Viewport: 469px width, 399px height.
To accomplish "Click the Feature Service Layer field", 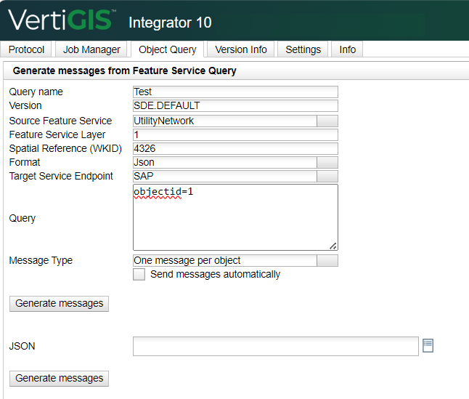I will (235, 134).
